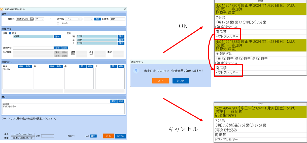Image resolution: width=307 pixels, height=143 pixels.
Task: Click the 算出 calorie calculate button
Action: 93,136
